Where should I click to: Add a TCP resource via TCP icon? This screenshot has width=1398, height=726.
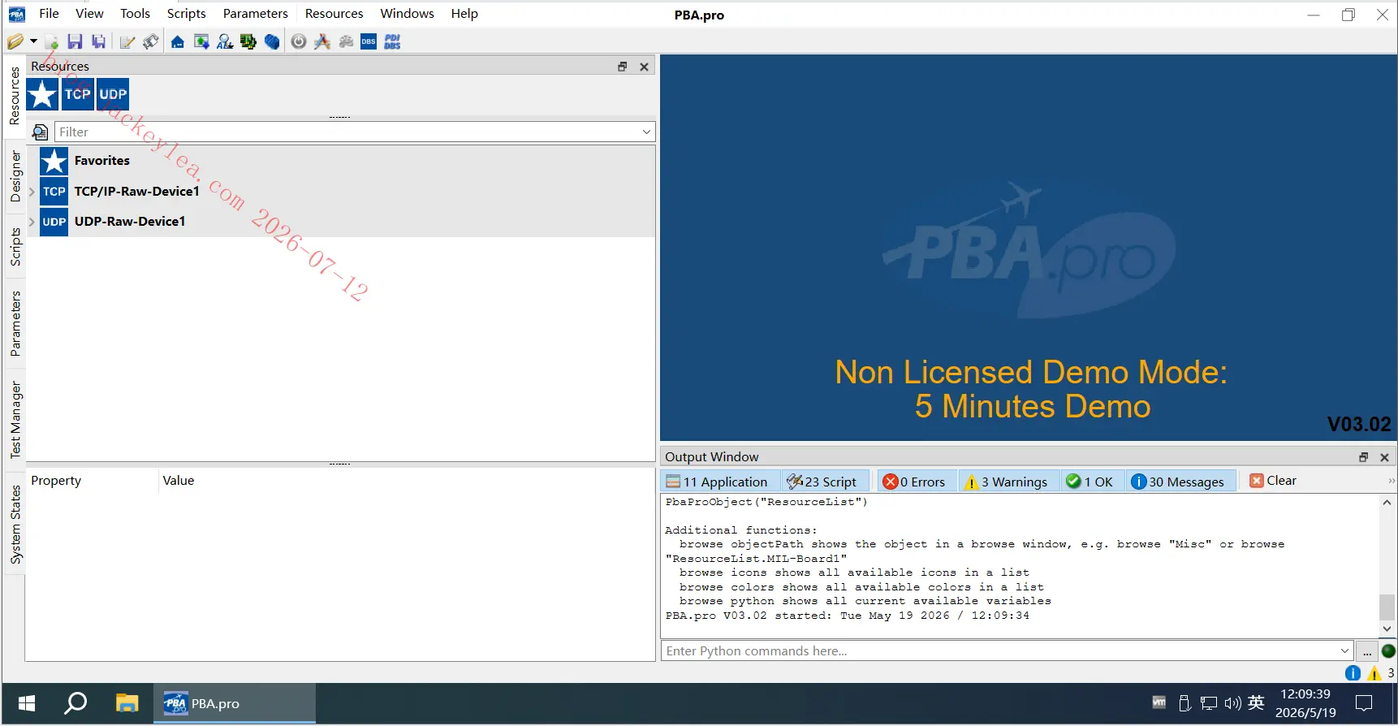click(x=78, y=94)
